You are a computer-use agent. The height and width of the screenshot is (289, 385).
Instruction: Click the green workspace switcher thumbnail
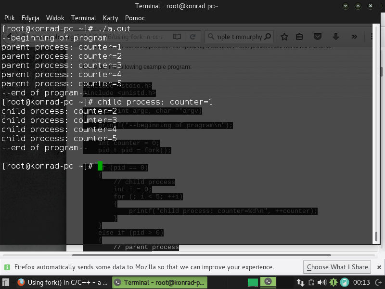tap(253, 283)
